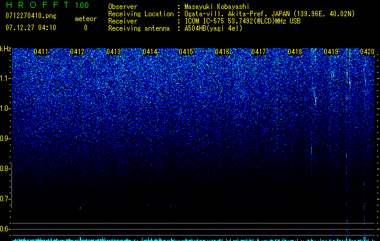Click the 0414 time marker
This screenshot has width=380, height=241.
(x=150, y=52)
